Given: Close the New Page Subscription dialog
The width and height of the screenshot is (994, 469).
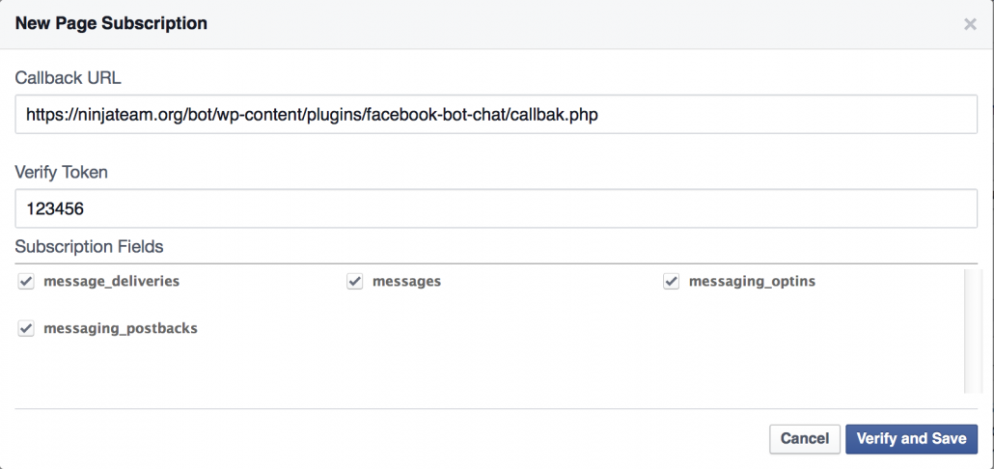Looking at the screenshot, I should tap(970, 25).
